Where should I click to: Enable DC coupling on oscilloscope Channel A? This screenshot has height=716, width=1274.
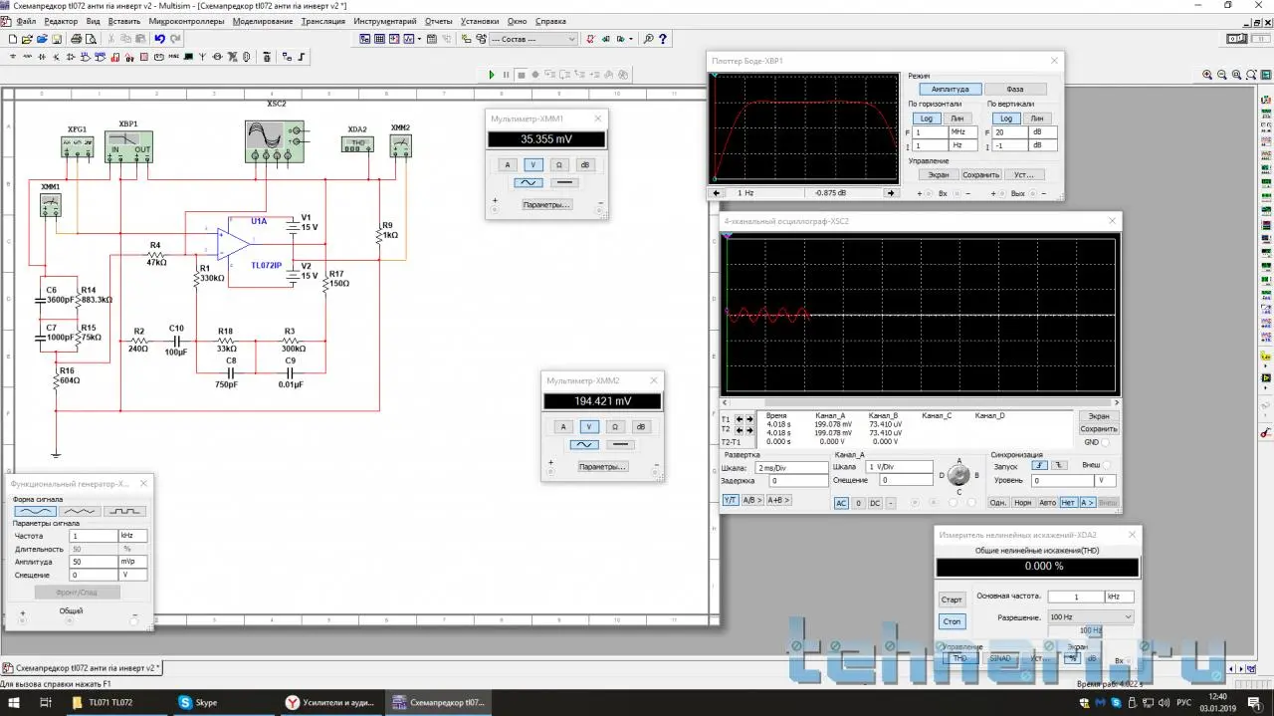875,503
